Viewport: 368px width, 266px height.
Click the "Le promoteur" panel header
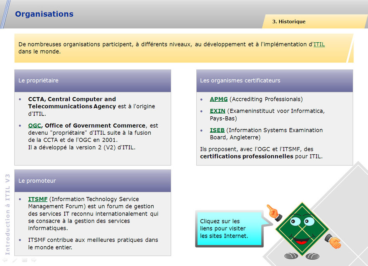click(93, 181)
